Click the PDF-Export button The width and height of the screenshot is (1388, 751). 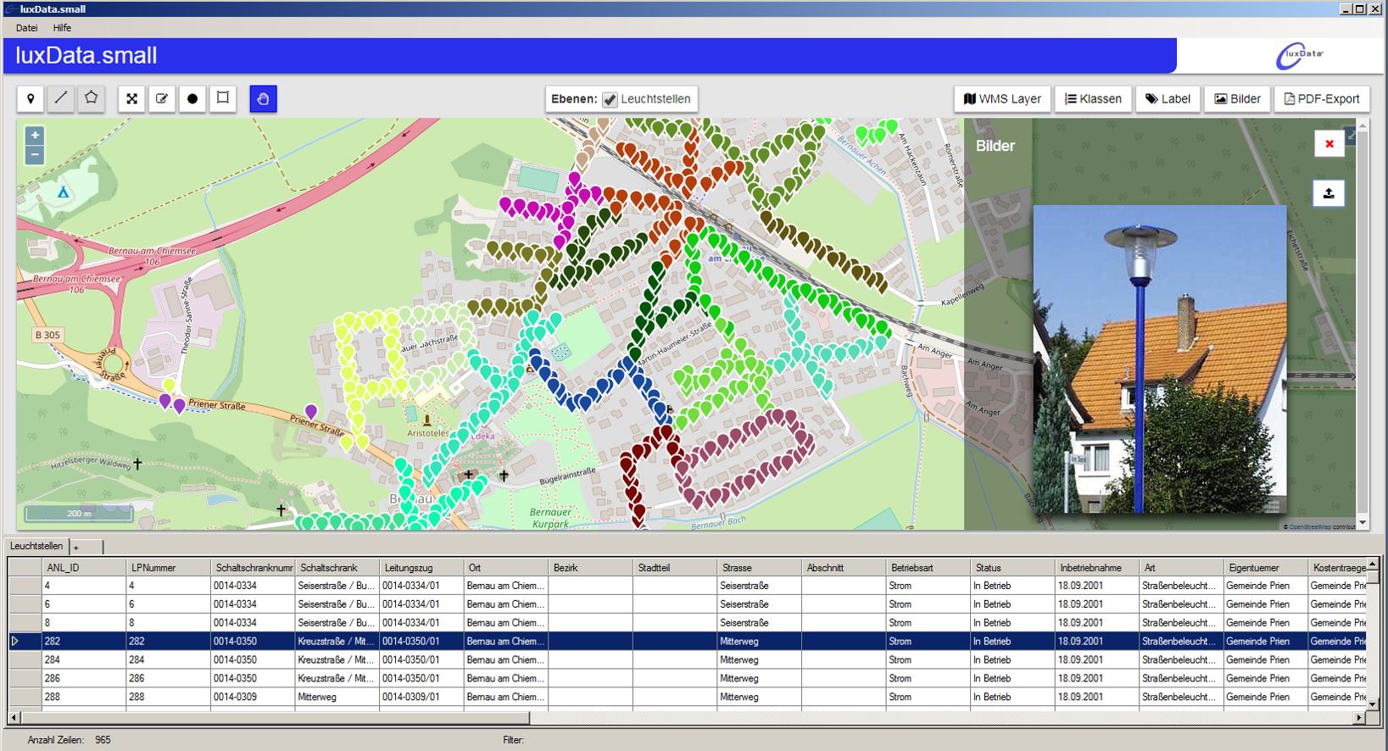(x=1321, y=99)
